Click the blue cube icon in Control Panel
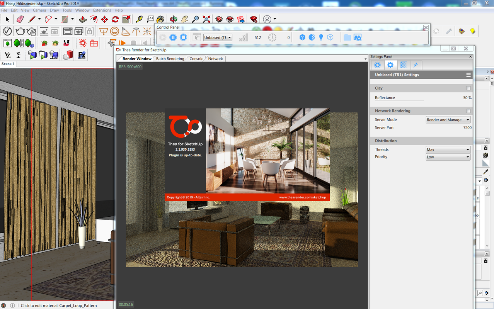 coord(302,37)
